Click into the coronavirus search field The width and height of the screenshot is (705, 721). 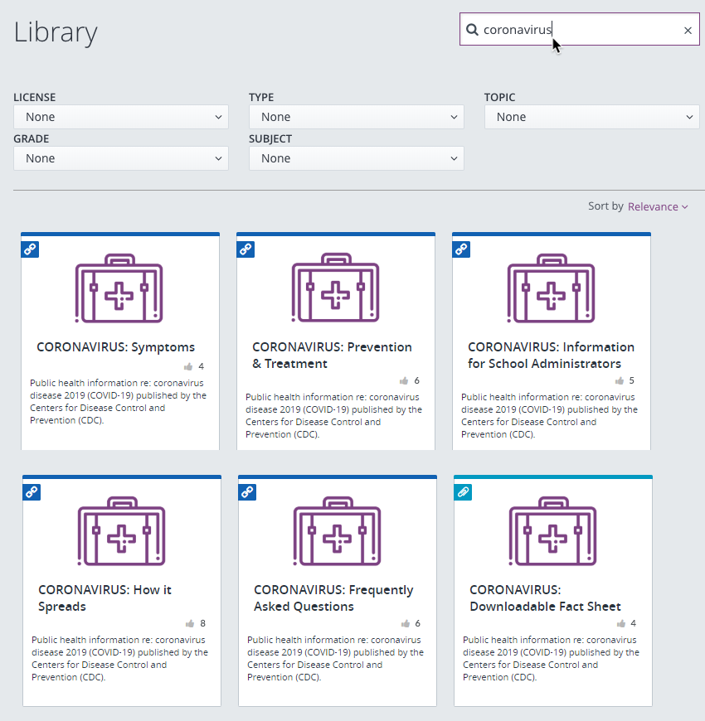(x=580, y=30)
